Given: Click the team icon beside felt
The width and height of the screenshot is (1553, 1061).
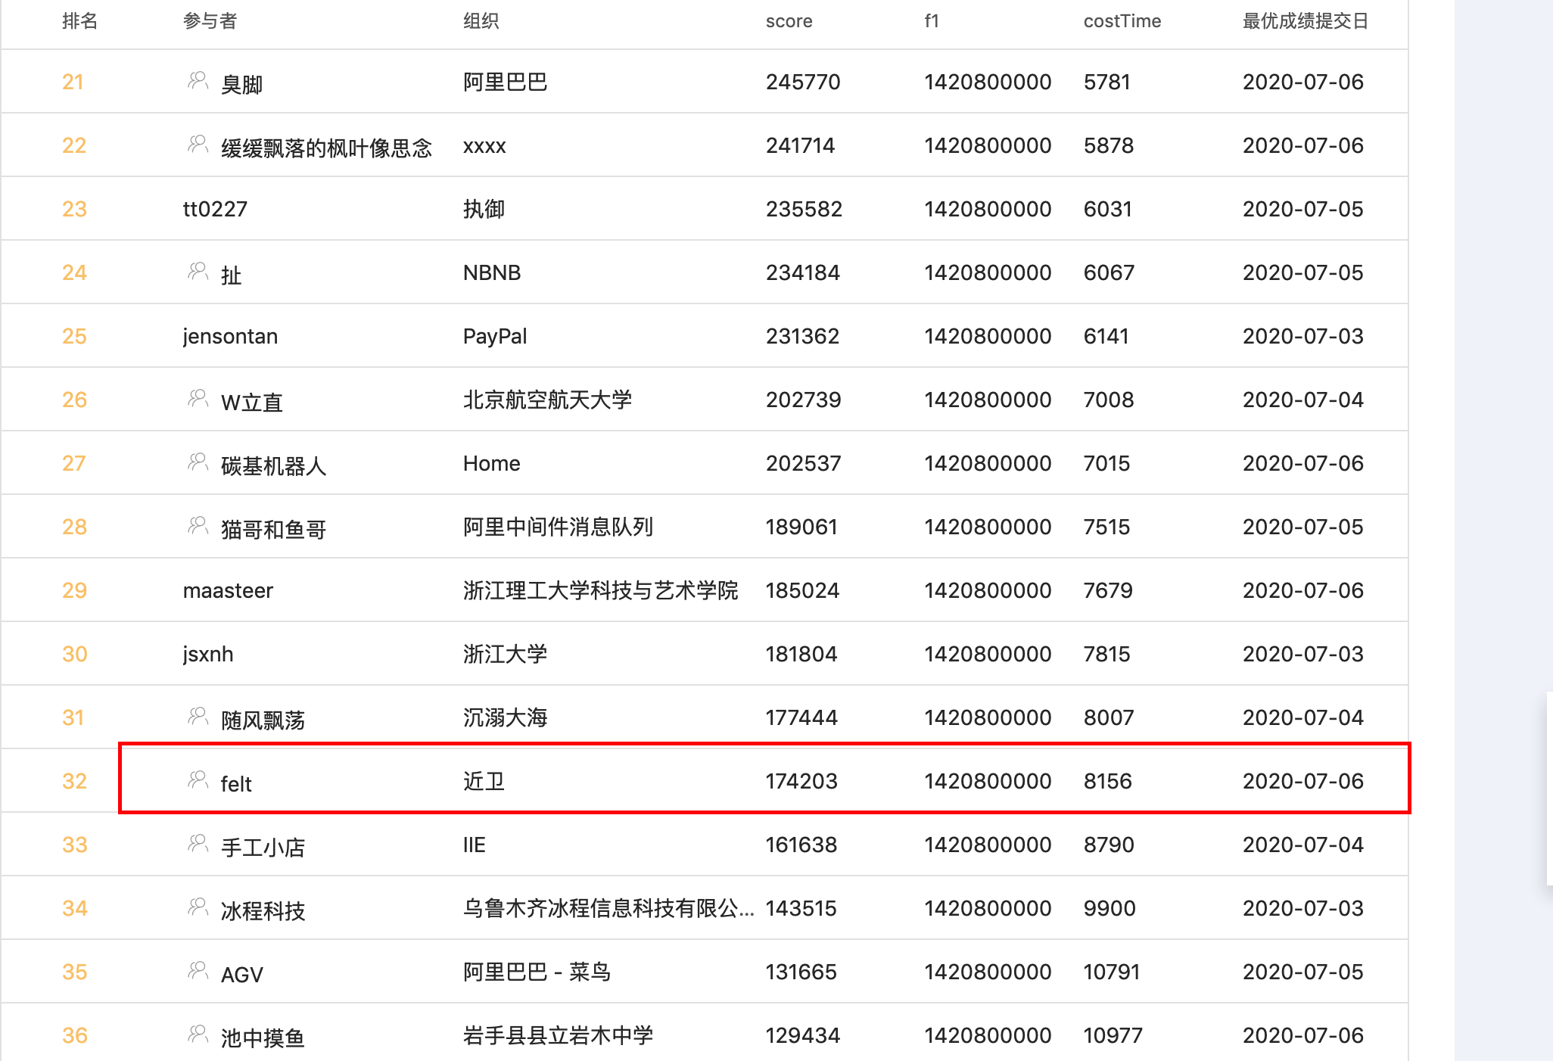Looking at the screenshot, I should tap(198, 779).
